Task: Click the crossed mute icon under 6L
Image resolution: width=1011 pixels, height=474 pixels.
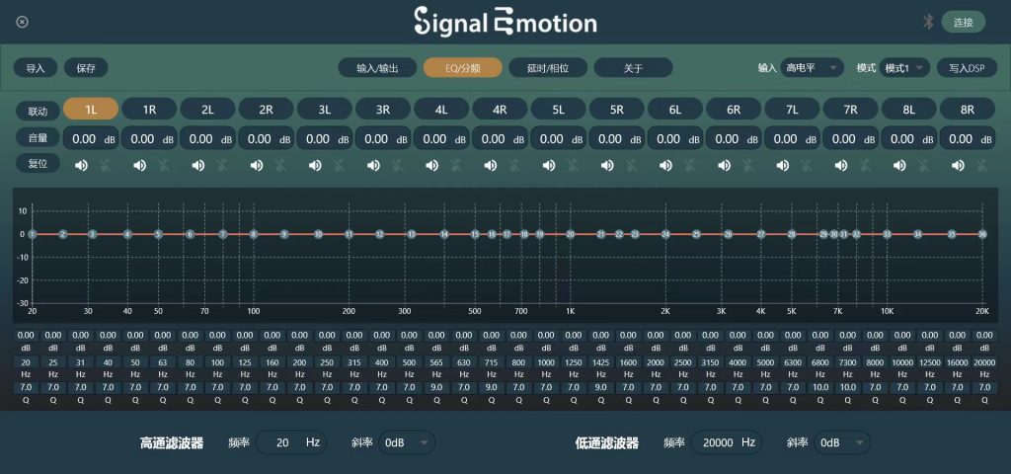Action: pyautogui.click(x=690, y=166)
